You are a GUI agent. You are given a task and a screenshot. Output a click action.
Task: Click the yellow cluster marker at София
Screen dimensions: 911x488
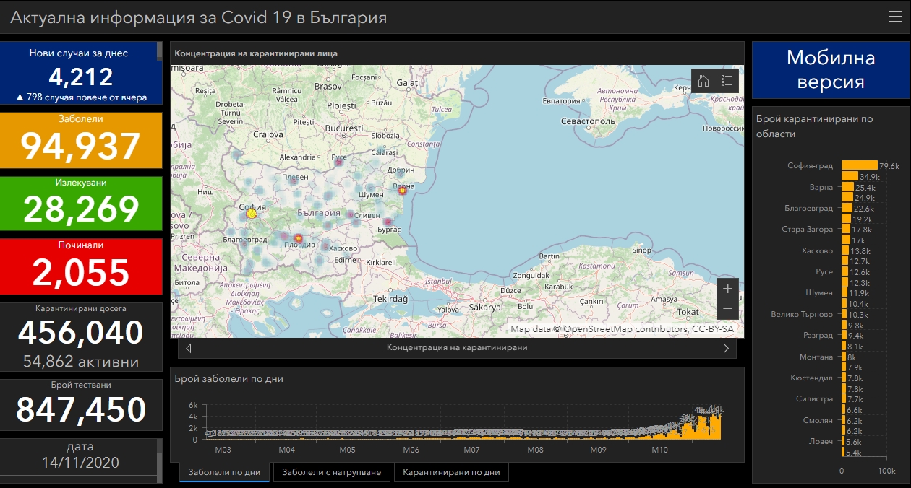coord(252,214)
